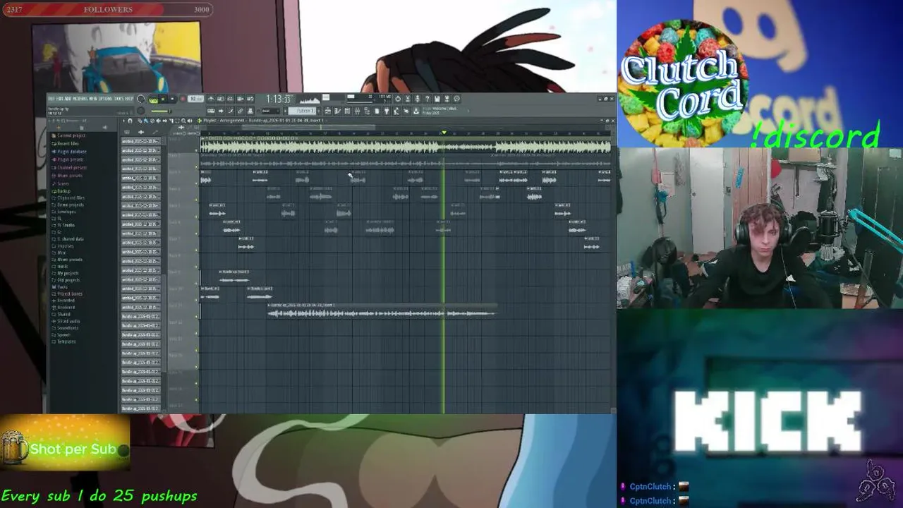This screenshot has height=508, width=903.
Task: Toggle the metronome icon
Action: click(x=210, y=99)
